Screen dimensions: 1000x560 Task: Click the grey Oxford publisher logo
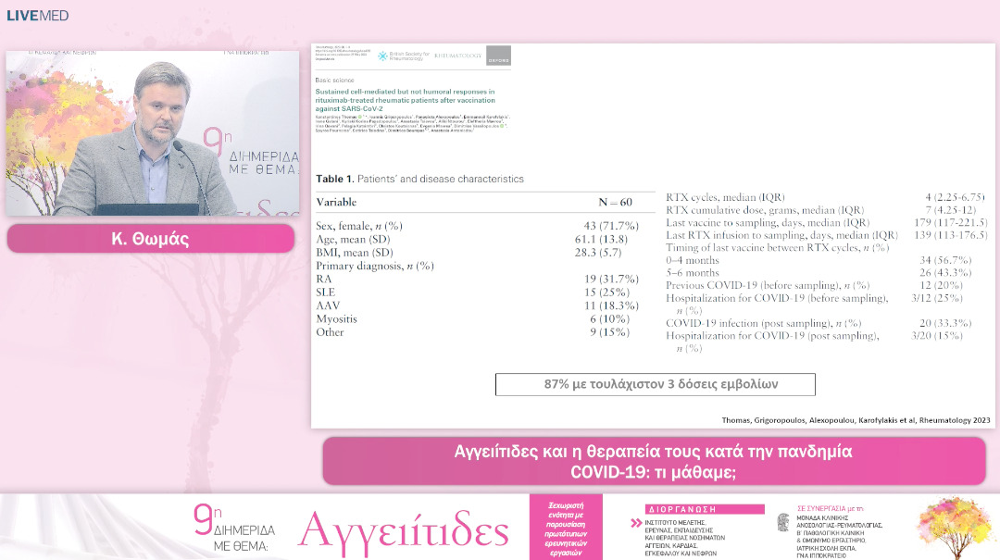[x=498, y=56]
